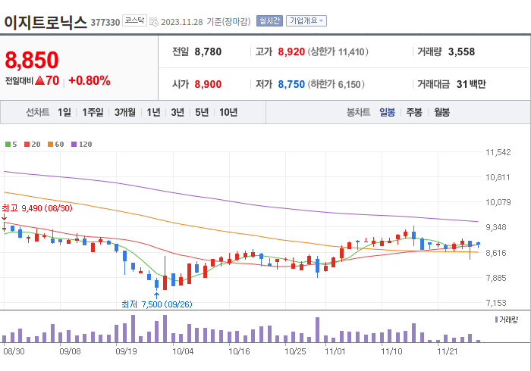Click the stock code 377330
531x371 pixels.
tap(105, 23)
